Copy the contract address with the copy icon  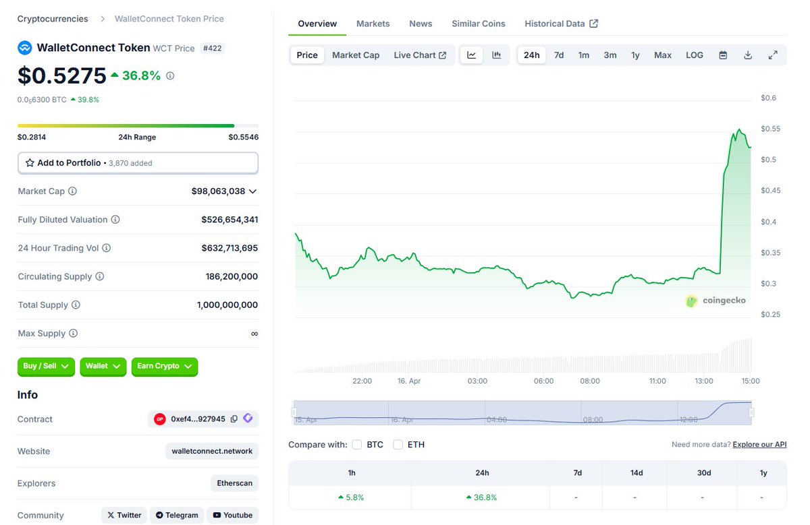point(234,419)
